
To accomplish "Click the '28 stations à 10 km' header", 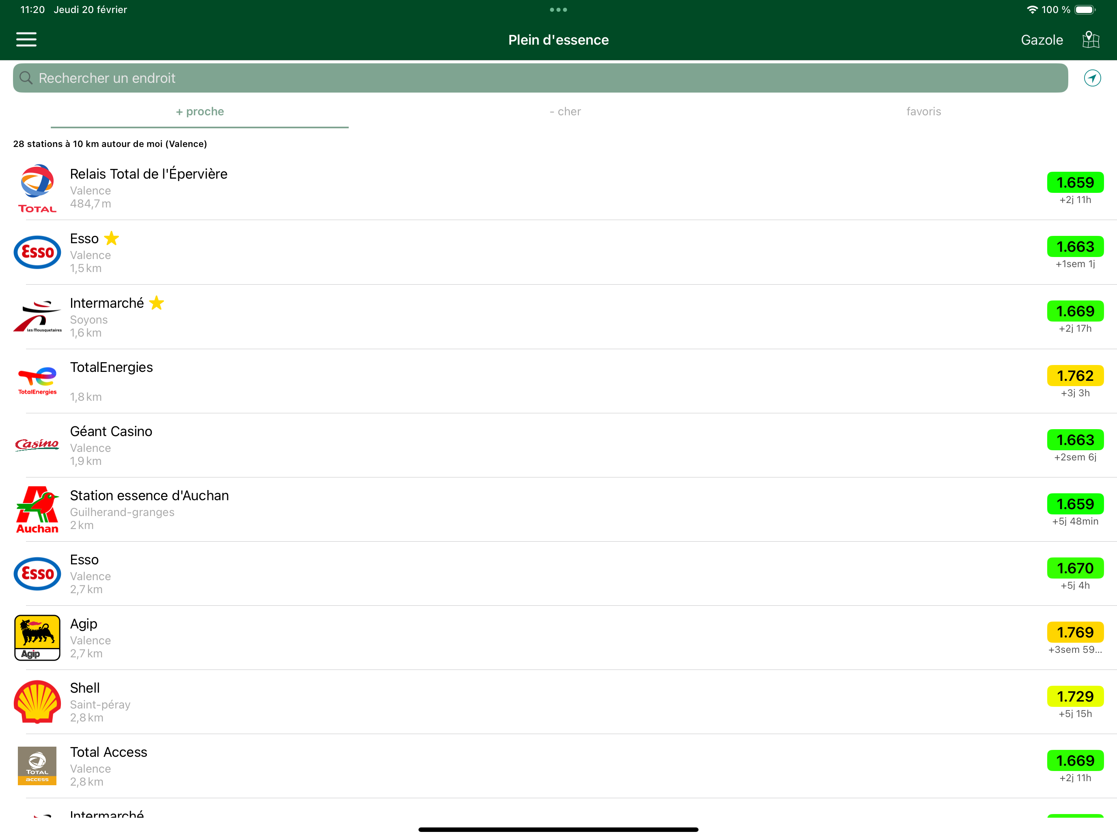I will click(110, 144).
